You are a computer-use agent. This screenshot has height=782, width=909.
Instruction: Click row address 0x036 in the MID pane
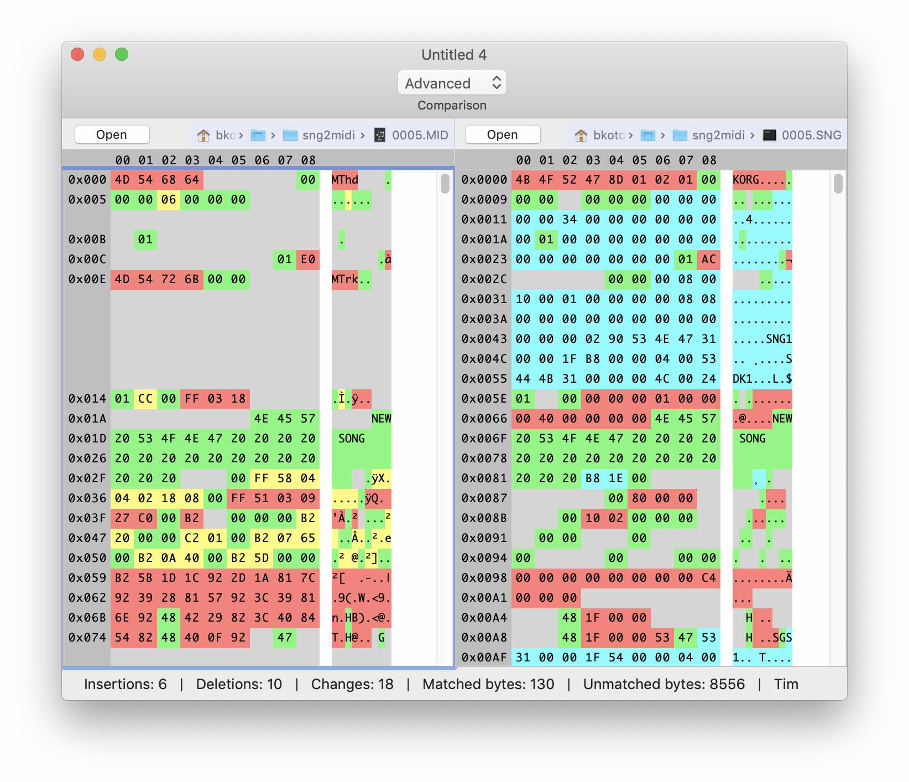87,498
